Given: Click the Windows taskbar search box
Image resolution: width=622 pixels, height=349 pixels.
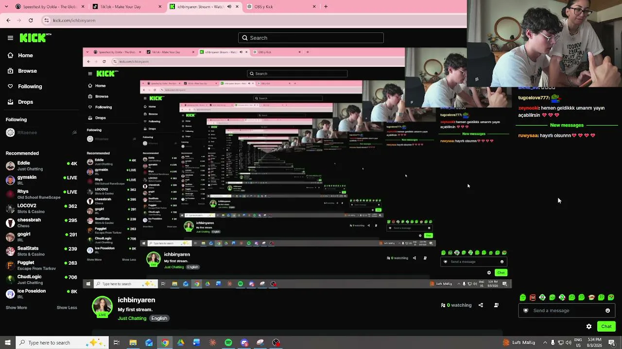Looking at the screenshot, I should click(61, 343).
